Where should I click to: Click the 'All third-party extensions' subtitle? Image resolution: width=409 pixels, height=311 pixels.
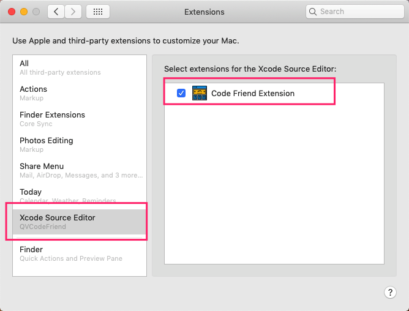[60, 72]
